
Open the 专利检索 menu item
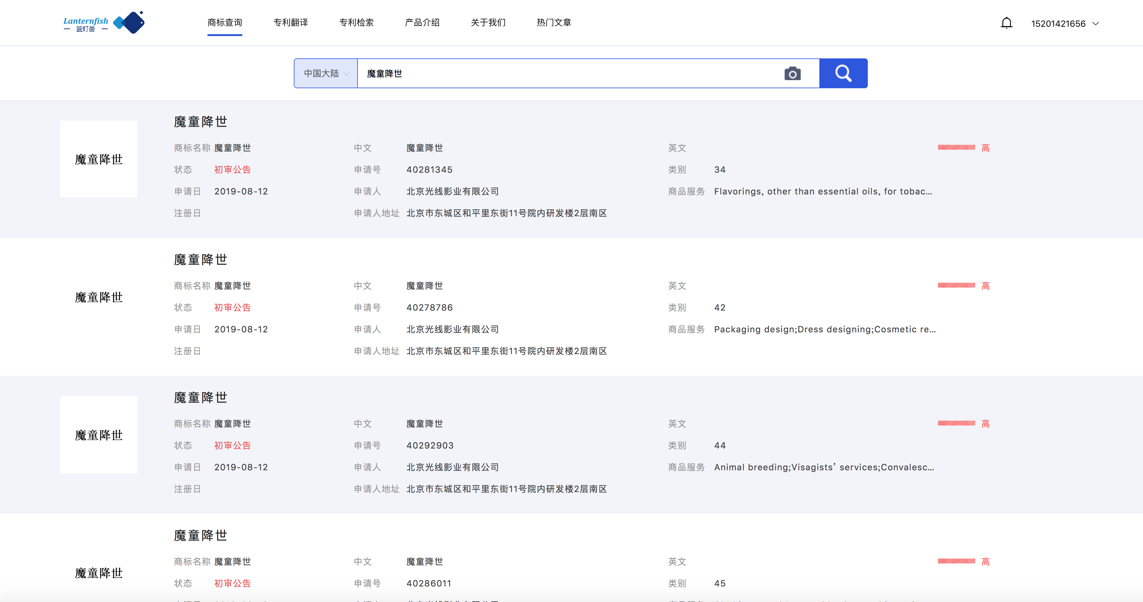tap(356, 23)
